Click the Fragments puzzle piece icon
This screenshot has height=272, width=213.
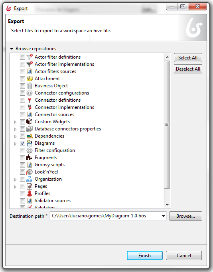[29, 158]
